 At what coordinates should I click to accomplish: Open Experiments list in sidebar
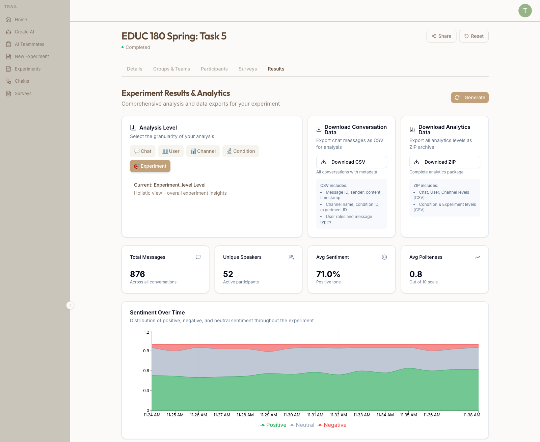(28, 69)
